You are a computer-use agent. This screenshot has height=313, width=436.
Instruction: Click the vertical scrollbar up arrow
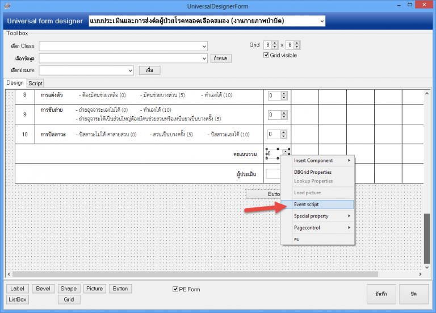(x=427, y=94)
